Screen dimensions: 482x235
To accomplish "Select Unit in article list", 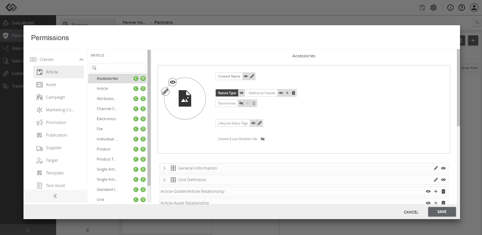I will coord(100,200).
